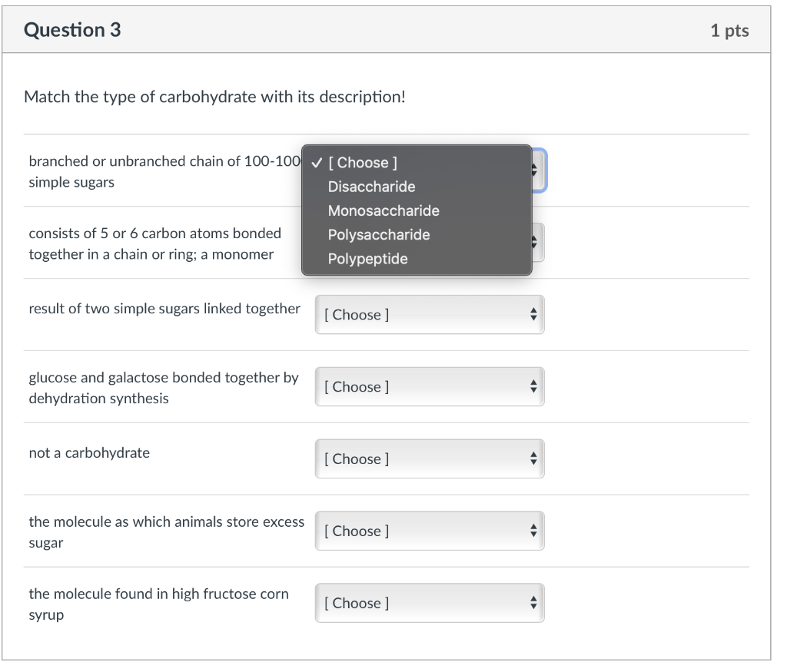Image resolution: width=787 pixels, height=662 pixels.
Task: Click the 'not a carbohydrate' description text
Action: pos(89,453)
